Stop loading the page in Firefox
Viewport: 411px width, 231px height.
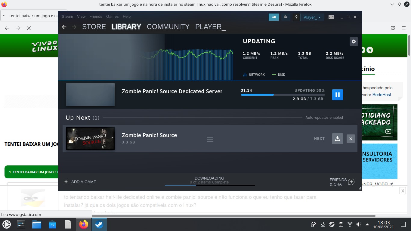point(29,28)
